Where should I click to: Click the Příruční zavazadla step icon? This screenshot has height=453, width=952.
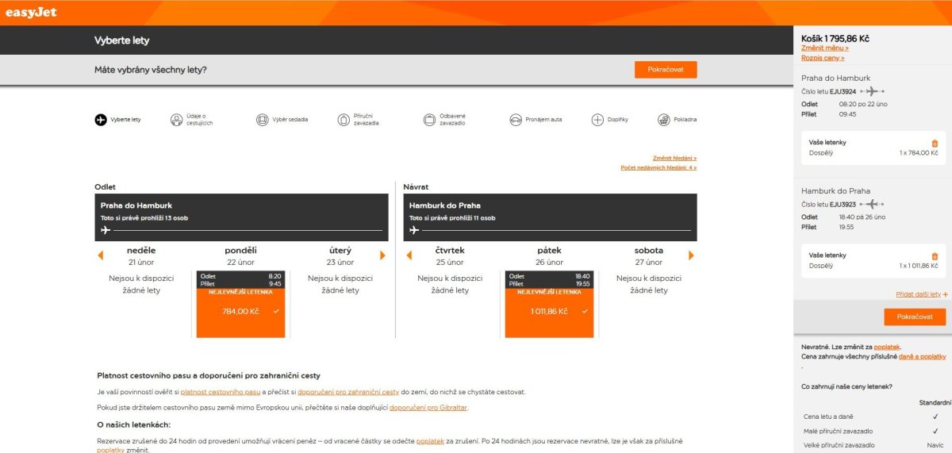pyautogui.click(x=343, y=120)
